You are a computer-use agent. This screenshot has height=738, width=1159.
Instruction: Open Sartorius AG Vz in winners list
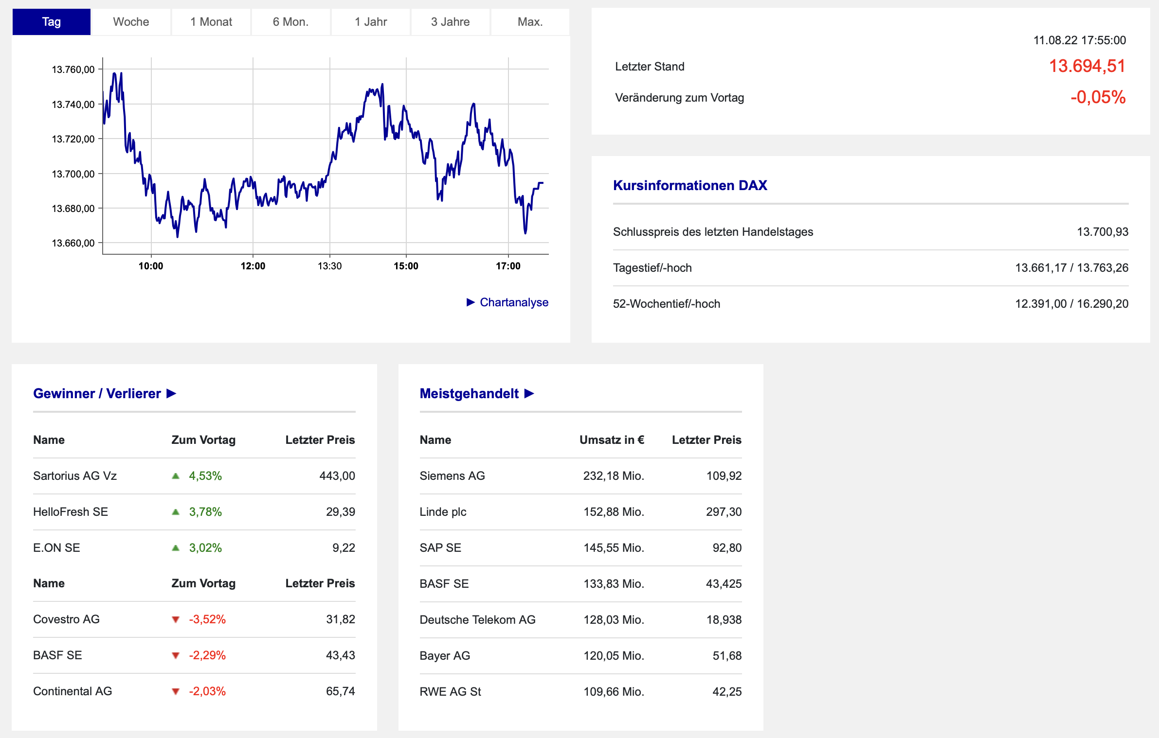click(75, 476)
